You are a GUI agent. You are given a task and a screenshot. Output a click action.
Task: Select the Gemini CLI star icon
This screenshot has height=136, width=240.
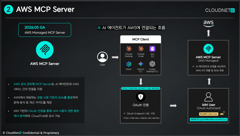click(141, 64)
